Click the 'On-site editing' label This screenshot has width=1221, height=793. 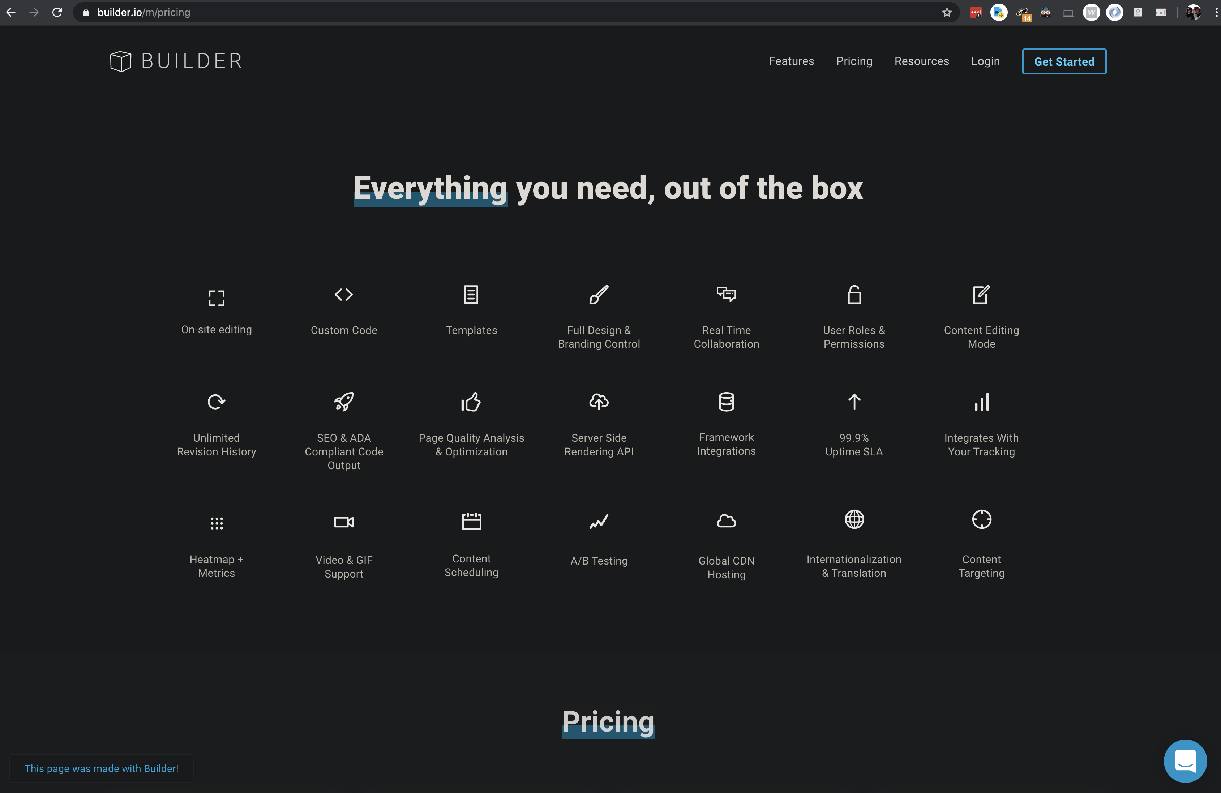coord(217,329)
